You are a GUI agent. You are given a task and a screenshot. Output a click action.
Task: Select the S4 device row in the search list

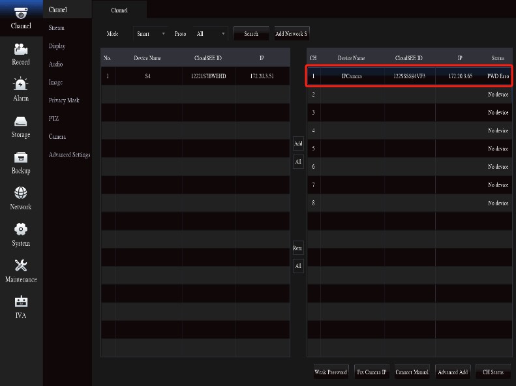(195, 76)
